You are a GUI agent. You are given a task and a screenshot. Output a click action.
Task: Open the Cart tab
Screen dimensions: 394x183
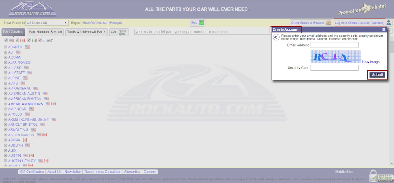[119, 32]
